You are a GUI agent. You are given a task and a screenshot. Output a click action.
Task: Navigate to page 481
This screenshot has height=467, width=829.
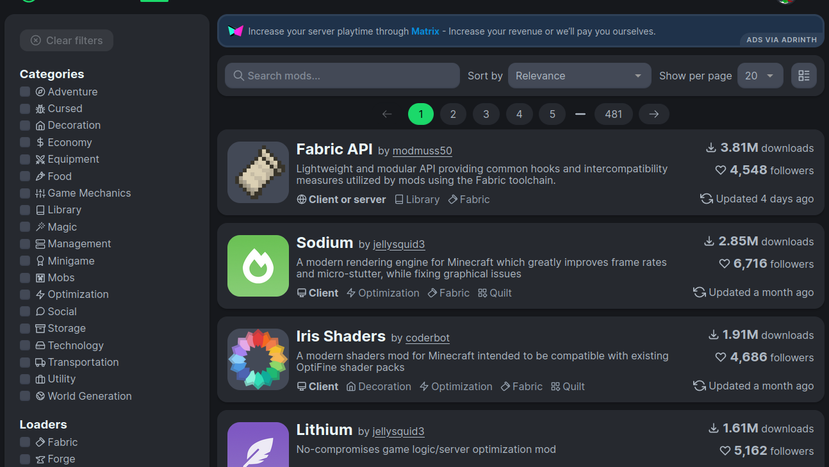point(613,113)
